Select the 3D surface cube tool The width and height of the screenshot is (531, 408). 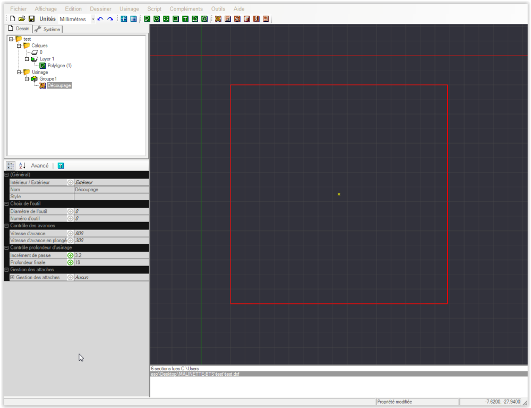(x=204, y=19)
